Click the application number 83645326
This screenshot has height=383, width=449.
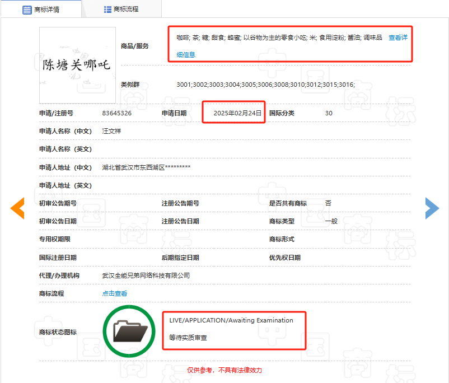pyautogui.click(x=117, y=113)
